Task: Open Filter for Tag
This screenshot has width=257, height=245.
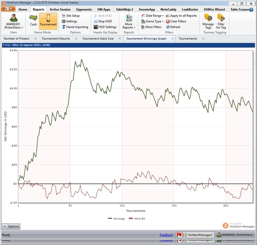Action: 221,21
